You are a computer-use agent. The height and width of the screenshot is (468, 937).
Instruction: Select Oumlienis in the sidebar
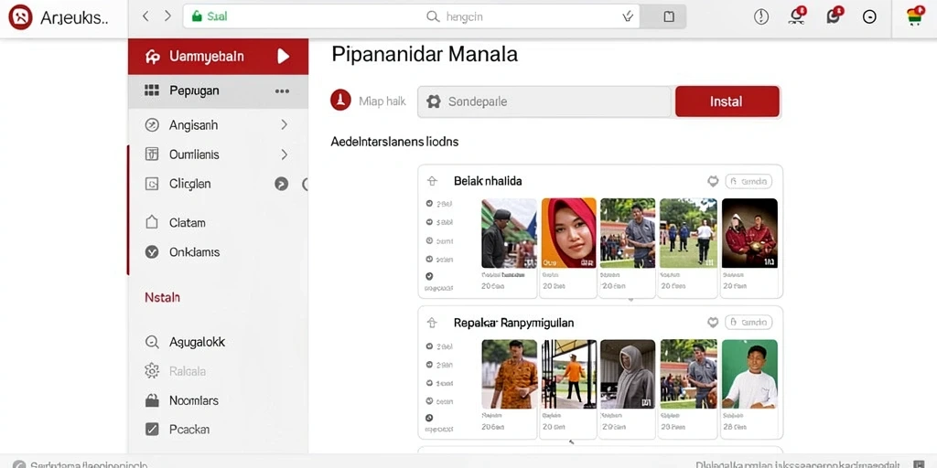[x=194, y=154]
